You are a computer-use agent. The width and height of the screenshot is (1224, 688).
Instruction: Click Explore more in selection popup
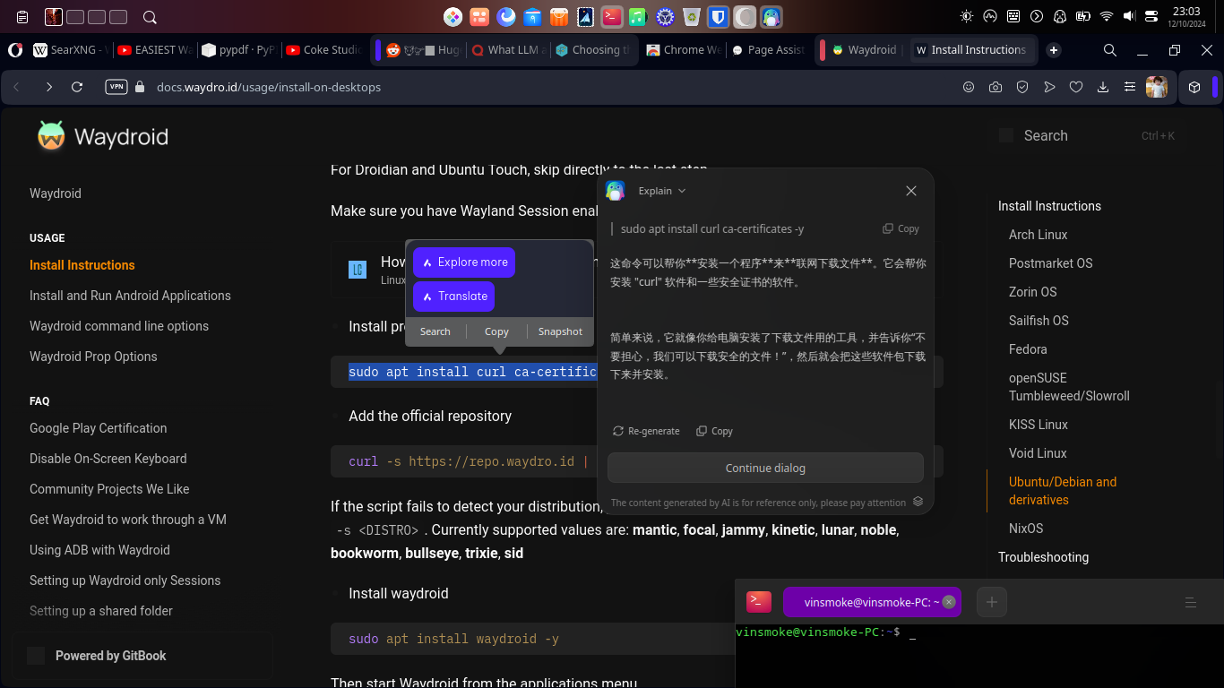(x=464, y=262)
